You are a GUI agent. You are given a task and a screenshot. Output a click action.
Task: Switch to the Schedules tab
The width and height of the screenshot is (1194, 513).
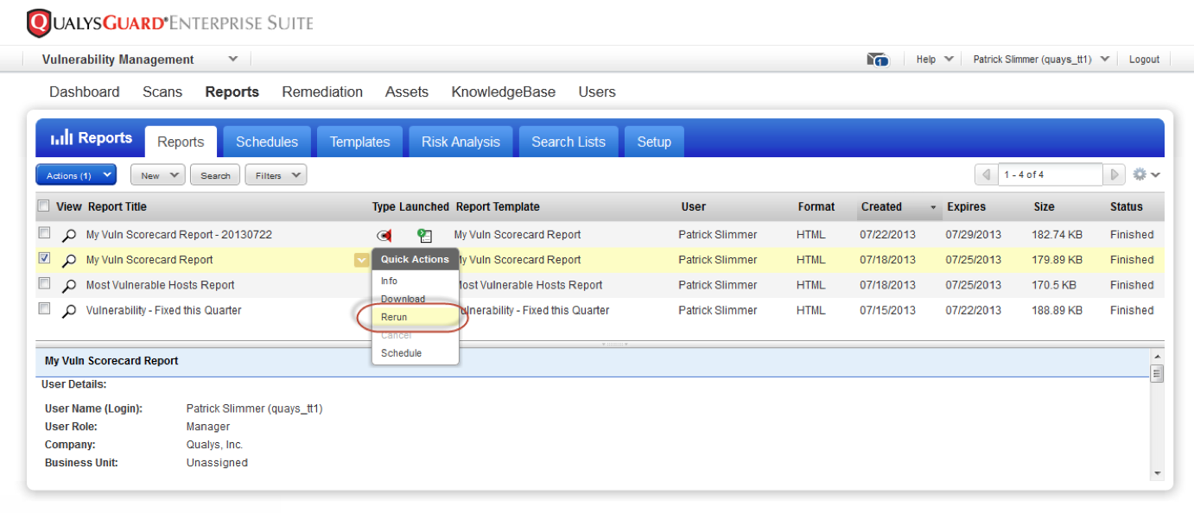pos(267,142)
